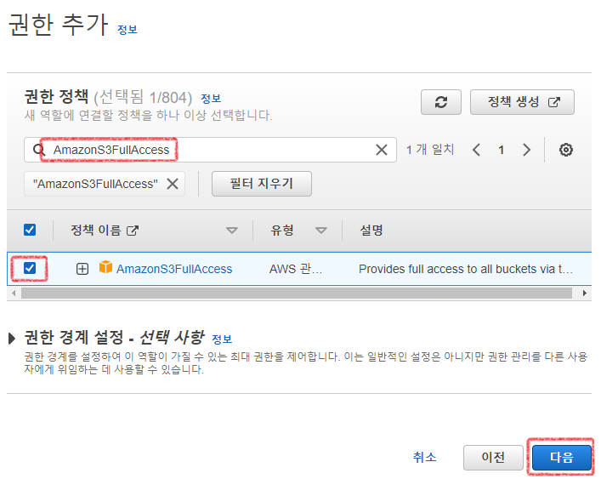Viewport: 601px width, 479px height.
Task: Click the horizontal table scrollbar
Action: (297, 294)
